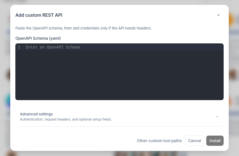This screenshot has height=156, width=239.
Task: Cancel the REST API dialog
Action: pos(194,141)
